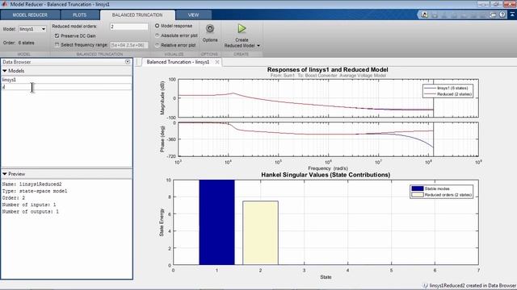The height and width of the screenshot is (290, 517).
Task: Enable the Preserve DC Gain checkbox
Action: (57, 35)
